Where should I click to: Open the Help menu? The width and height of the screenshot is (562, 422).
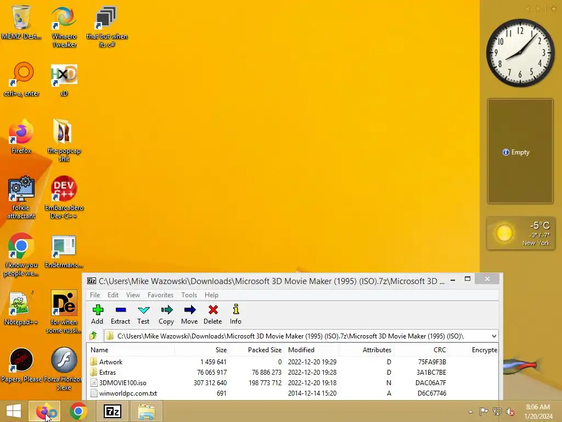pos(211,295)
